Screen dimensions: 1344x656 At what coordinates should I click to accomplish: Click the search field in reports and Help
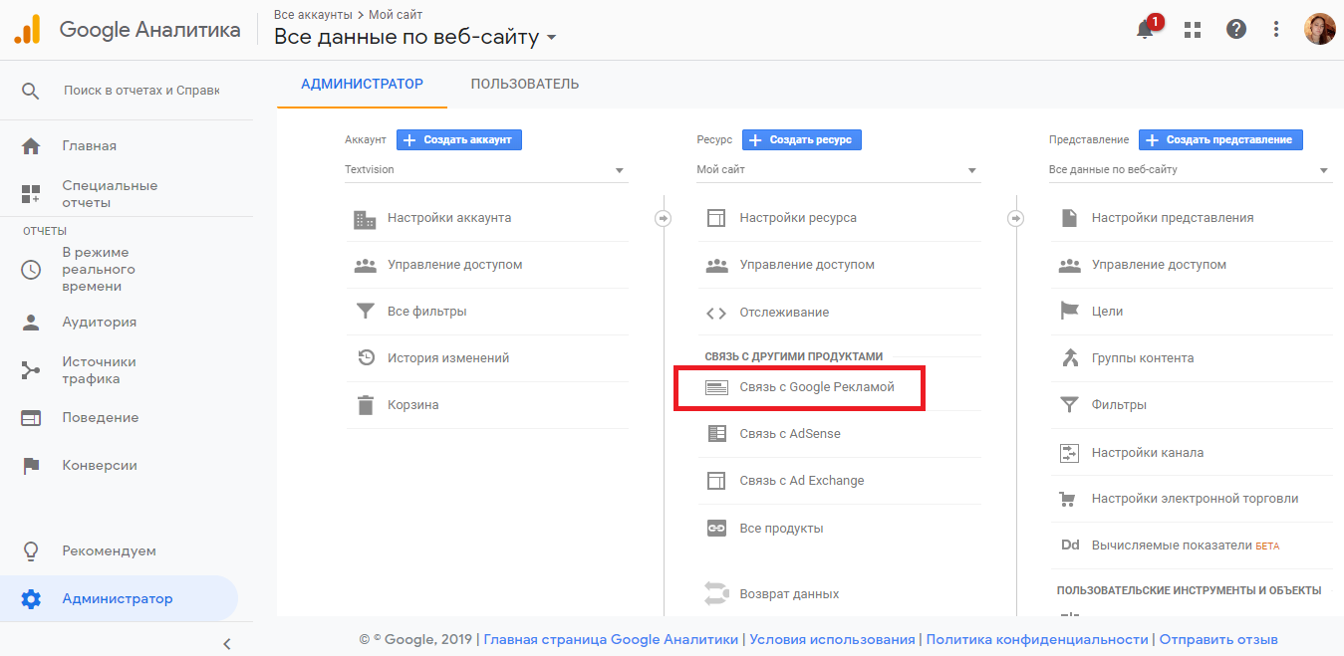[141, 90]
